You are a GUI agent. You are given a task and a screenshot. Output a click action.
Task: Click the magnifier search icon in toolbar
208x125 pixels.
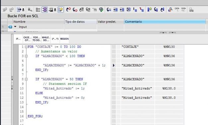pos(170,10)
